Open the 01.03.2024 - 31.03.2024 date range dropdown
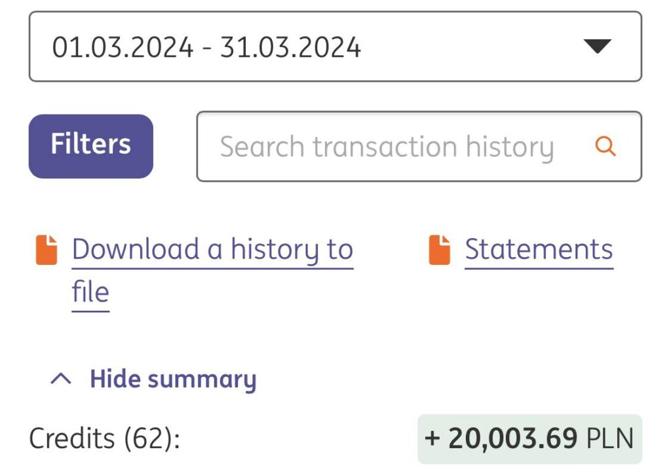 pos(335,47)
